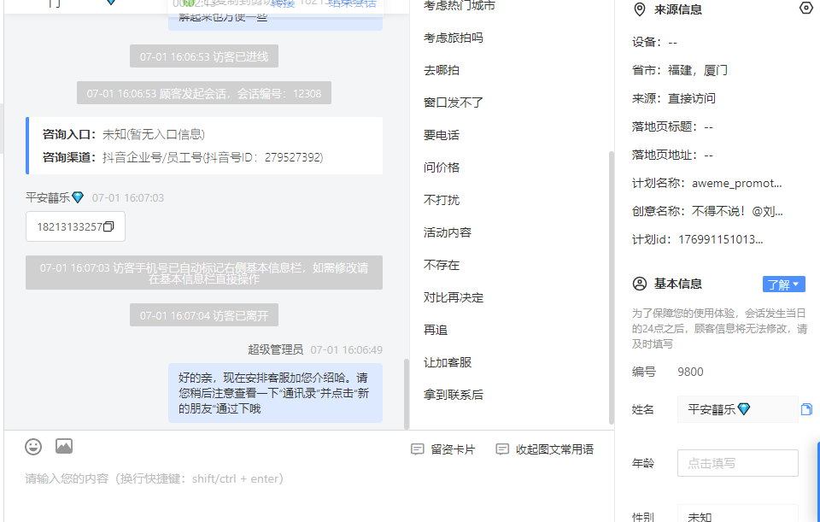
Task: Focus the message input box
Action: point(308,478)
